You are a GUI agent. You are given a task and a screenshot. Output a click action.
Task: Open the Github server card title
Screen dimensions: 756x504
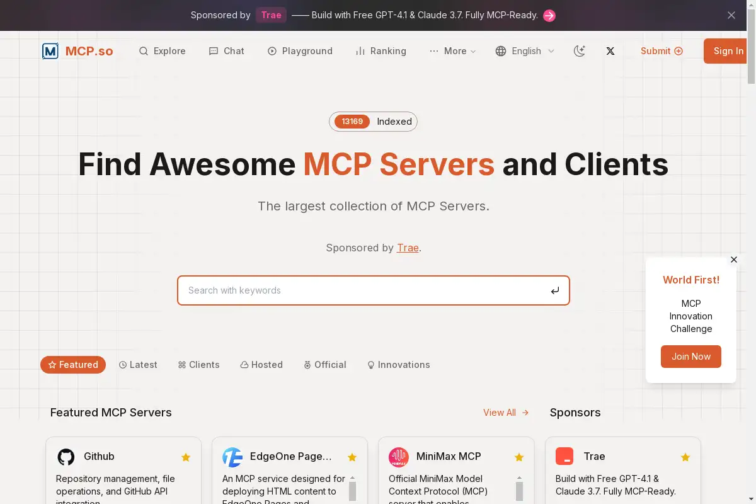99,457
